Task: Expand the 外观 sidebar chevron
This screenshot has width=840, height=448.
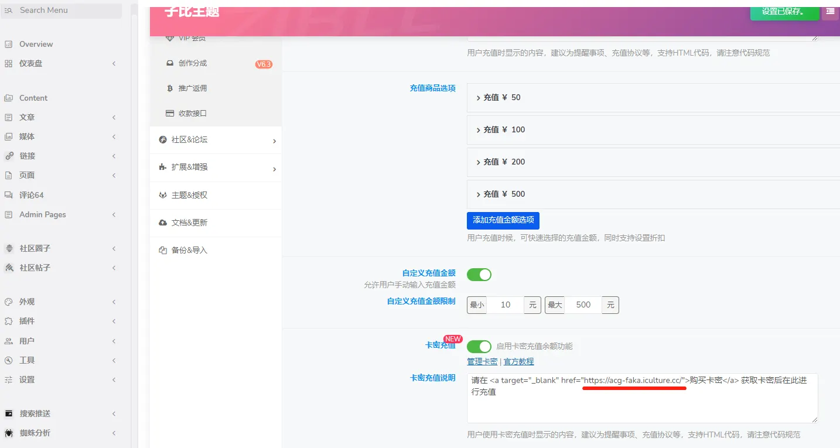Action: pos(114,302)
